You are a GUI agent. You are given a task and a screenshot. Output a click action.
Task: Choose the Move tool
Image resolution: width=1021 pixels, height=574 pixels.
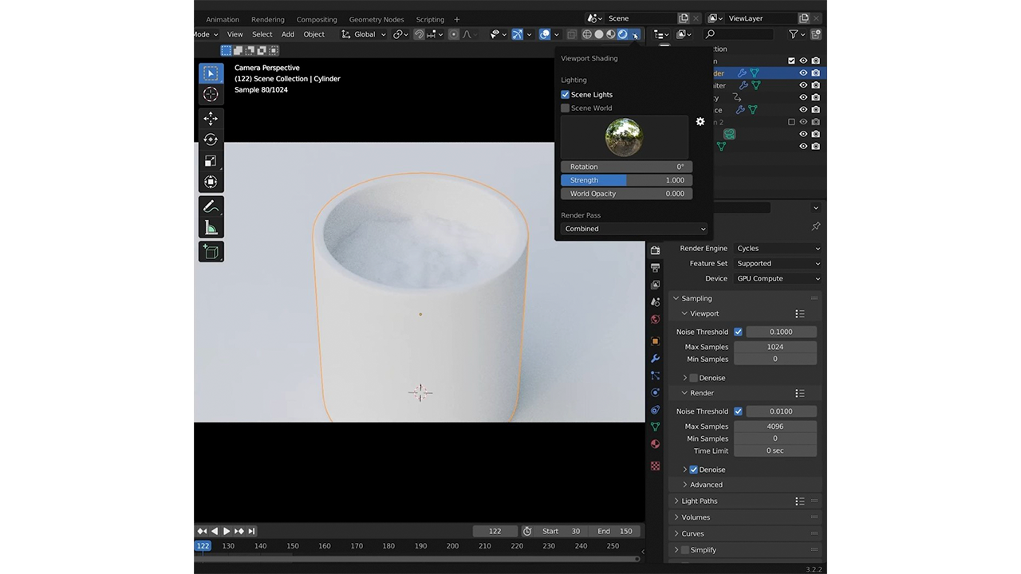click(211, 118)
